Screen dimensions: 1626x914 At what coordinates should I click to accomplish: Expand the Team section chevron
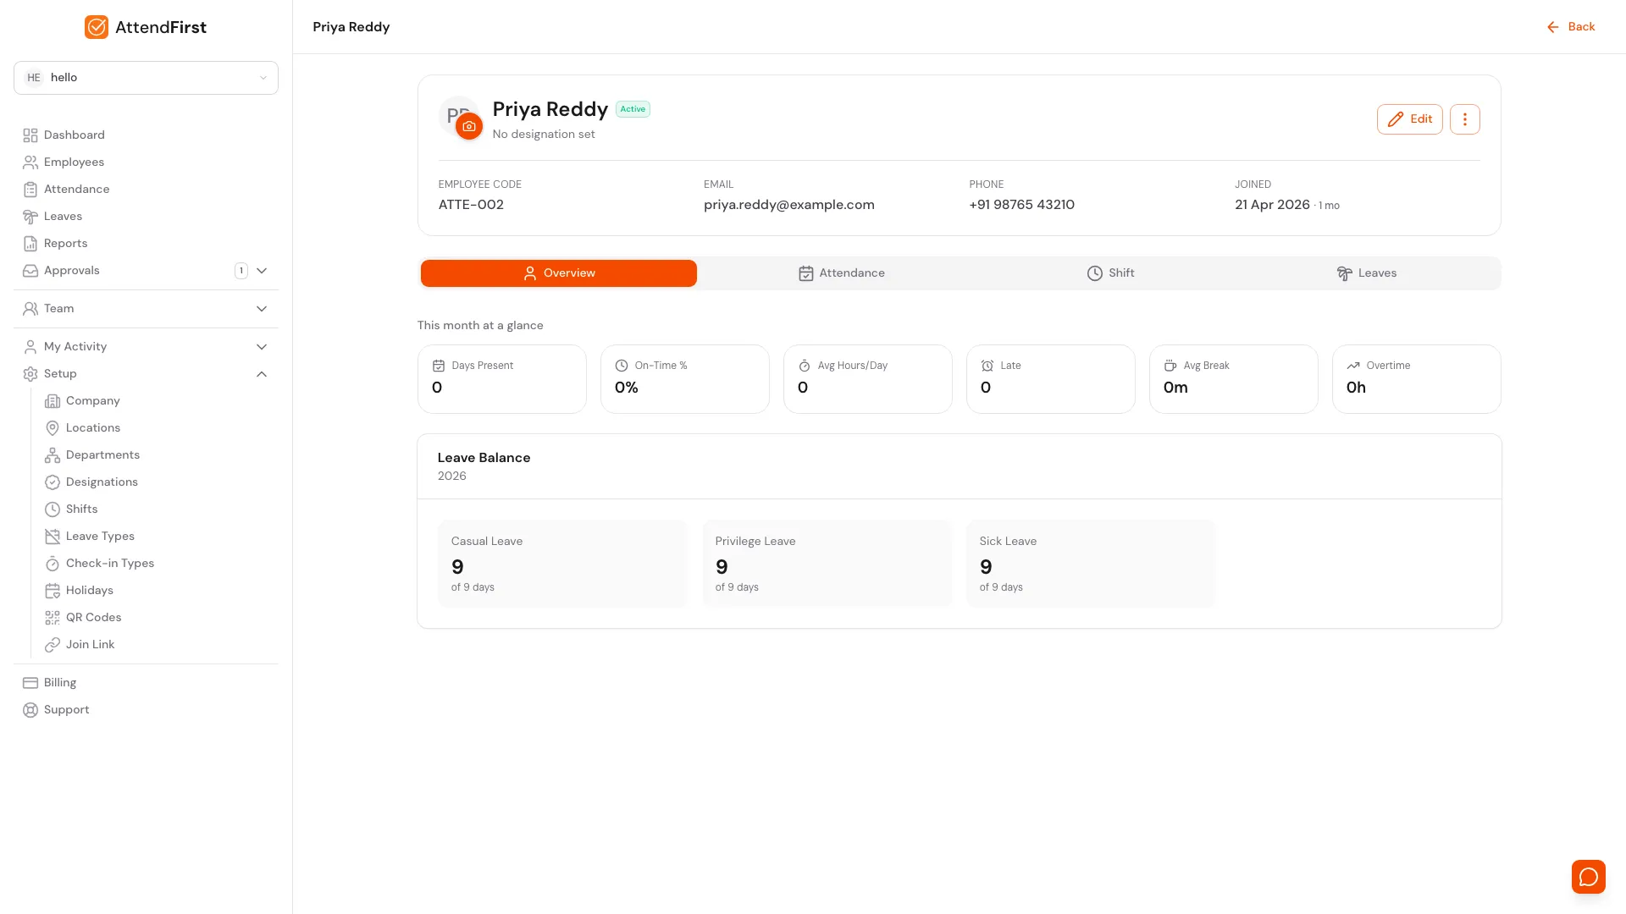coord(262,309)
